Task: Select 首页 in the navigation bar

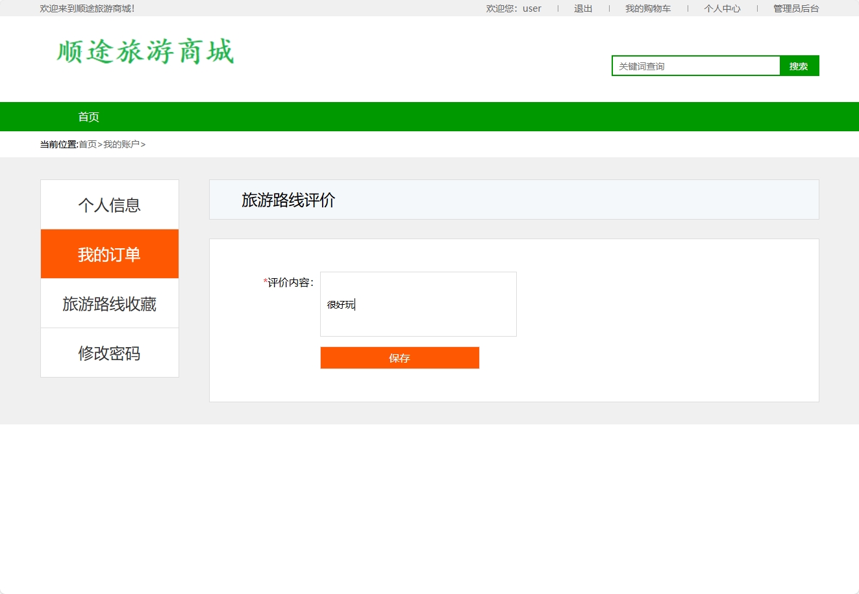Action: [89, 116]
